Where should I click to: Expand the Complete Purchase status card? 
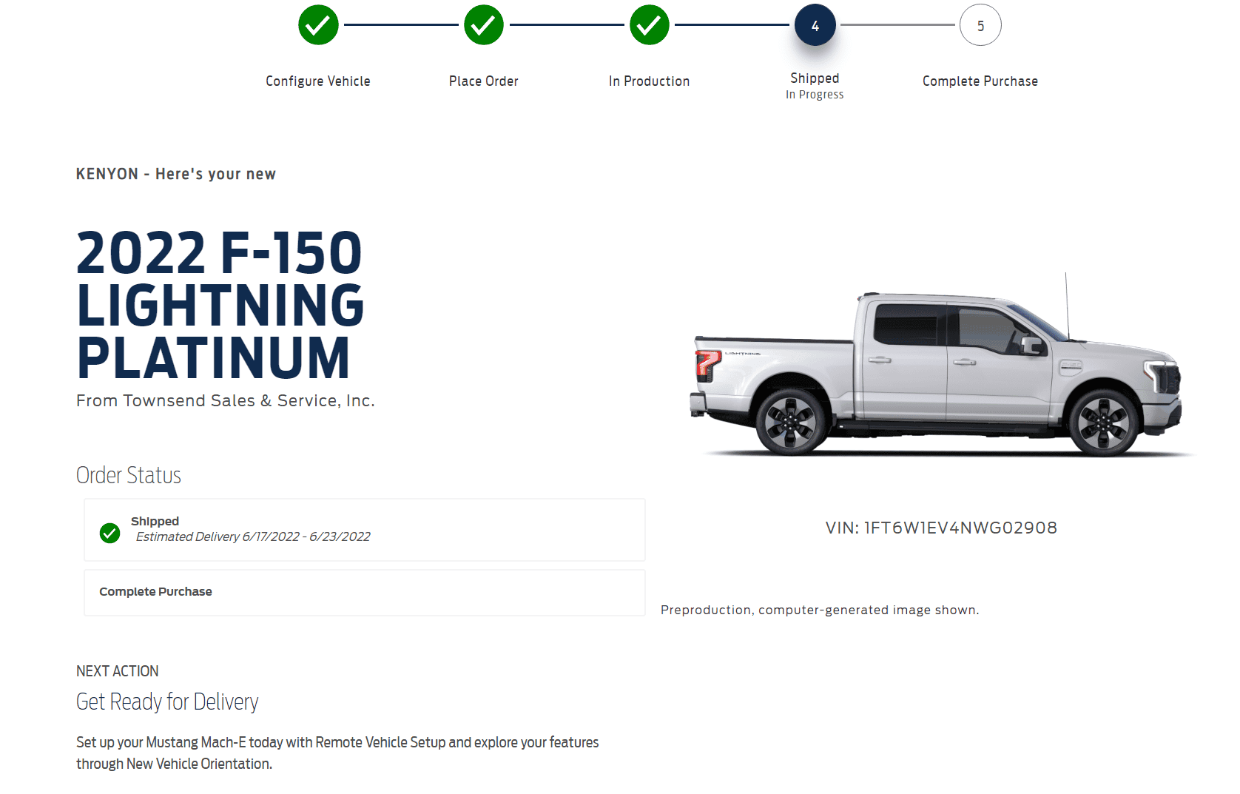pos(365,593)
